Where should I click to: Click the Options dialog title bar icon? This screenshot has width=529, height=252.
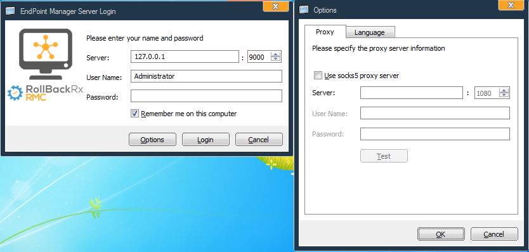(x=304, y=10)
